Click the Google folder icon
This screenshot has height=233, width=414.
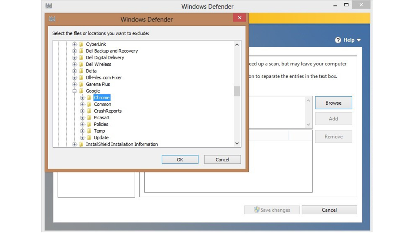point(81,91)
